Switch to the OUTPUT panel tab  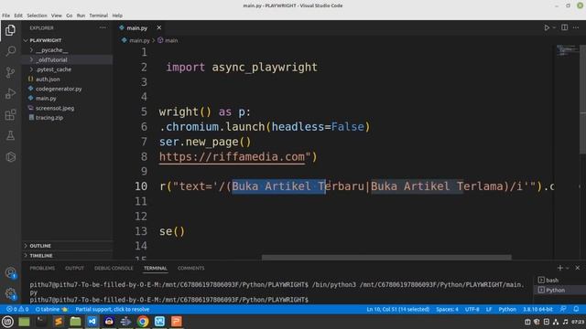74,268
